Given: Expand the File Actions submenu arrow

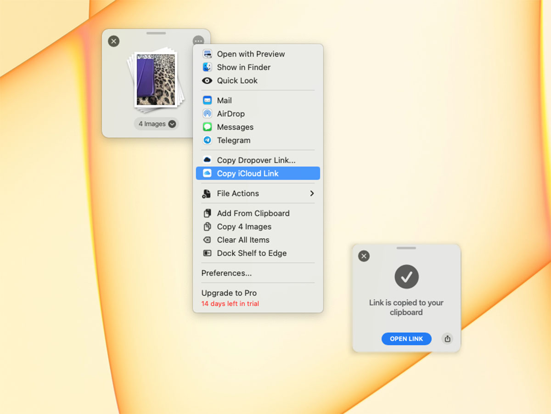Looking at the screenshot, I should (x=312, y=193).
